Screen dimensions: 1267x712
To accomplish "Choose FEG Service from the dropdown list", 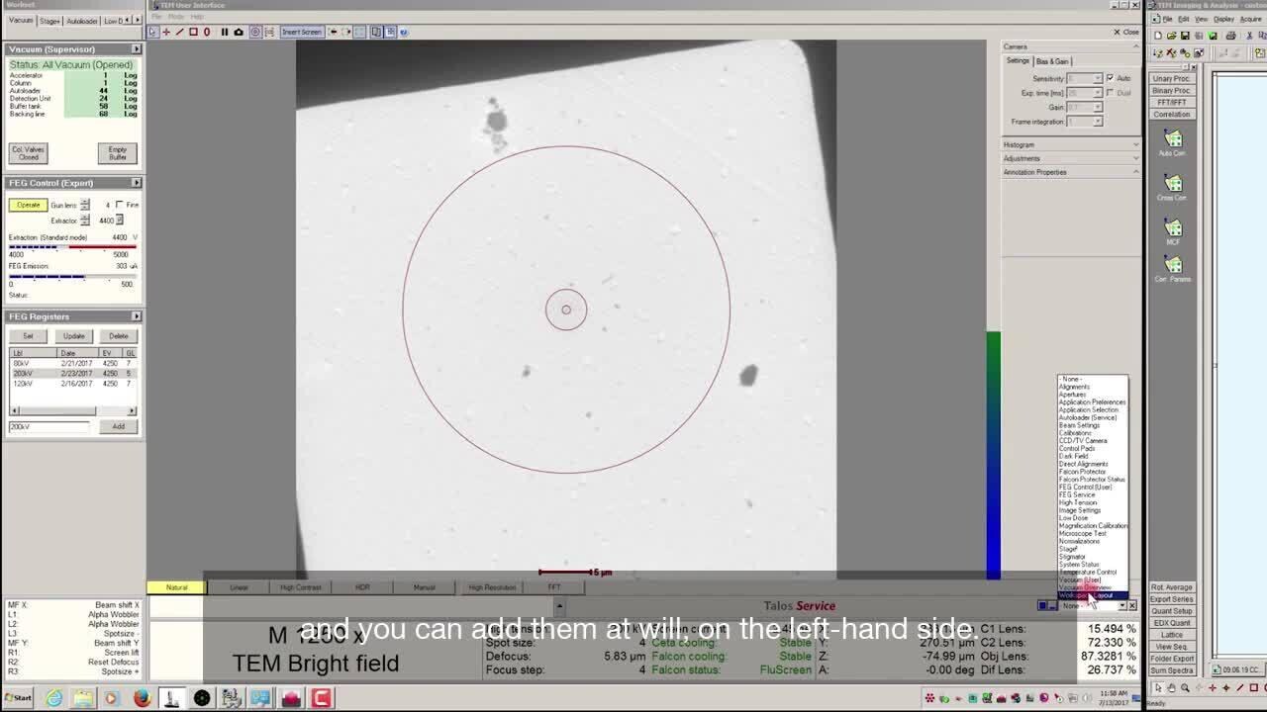I will point(1077,494).
